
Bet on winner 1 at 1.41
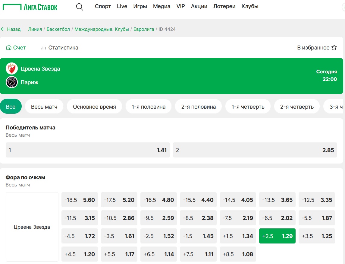point(88,150)
